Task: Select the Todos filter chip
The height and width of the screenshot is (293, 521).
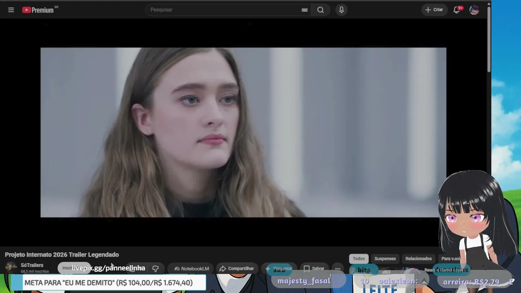Action: [x=359, y=259]
